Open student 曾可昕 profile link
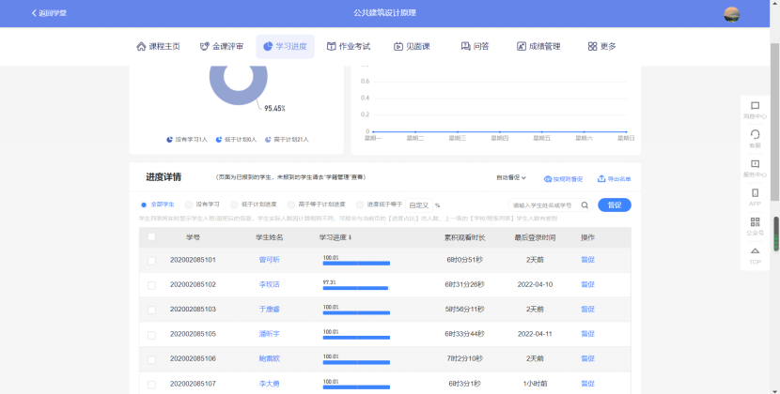This screenshot has width=780, height=394. tap(269, 260)
